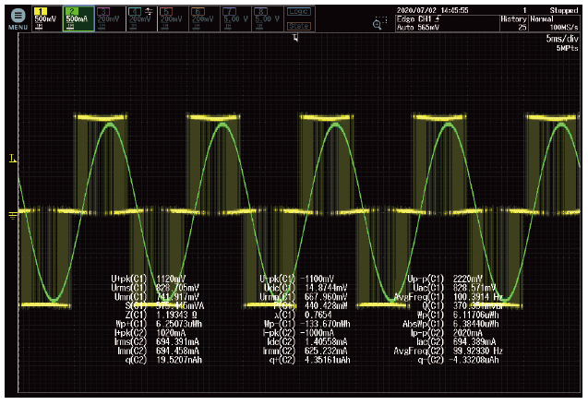Select the 5MPts record length label
Image resolution: width=588 pixels, height=405 pixels.
coord(567,48)
